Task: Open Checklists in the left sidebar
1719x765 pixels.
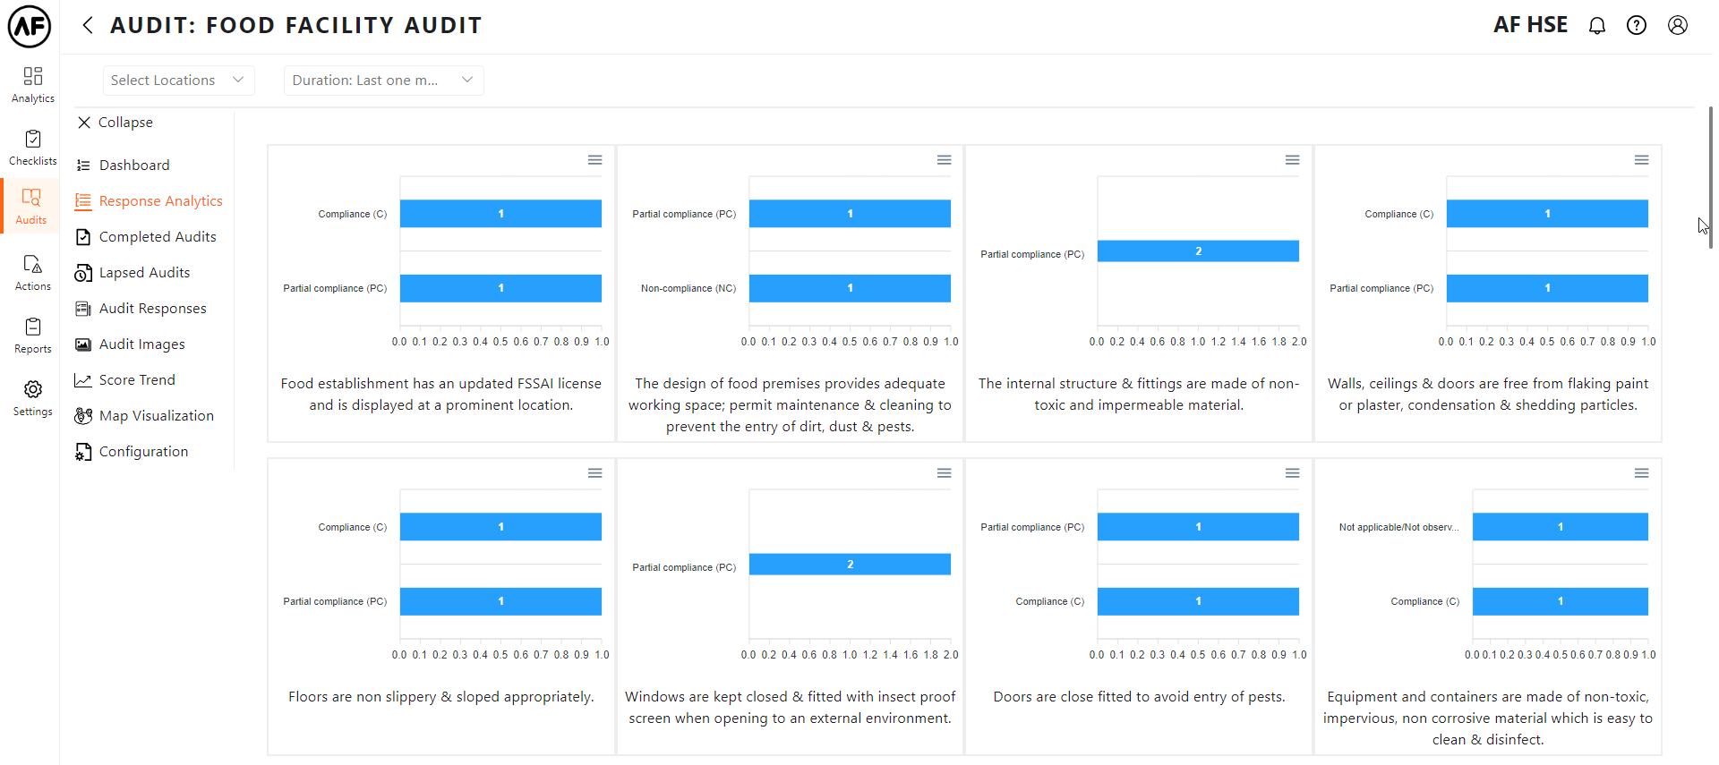Action: (33, 147)
